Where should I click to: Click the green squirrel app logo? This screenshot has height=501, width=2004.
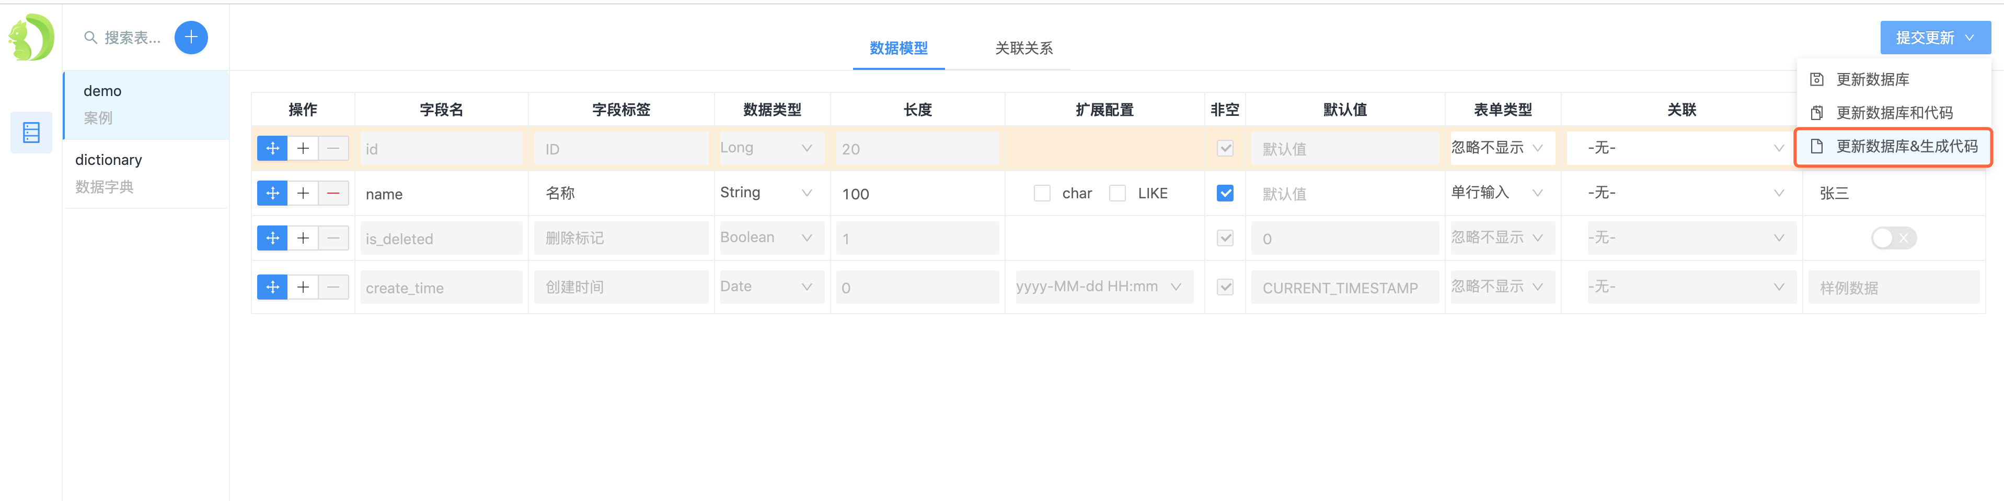pos(31,37)
